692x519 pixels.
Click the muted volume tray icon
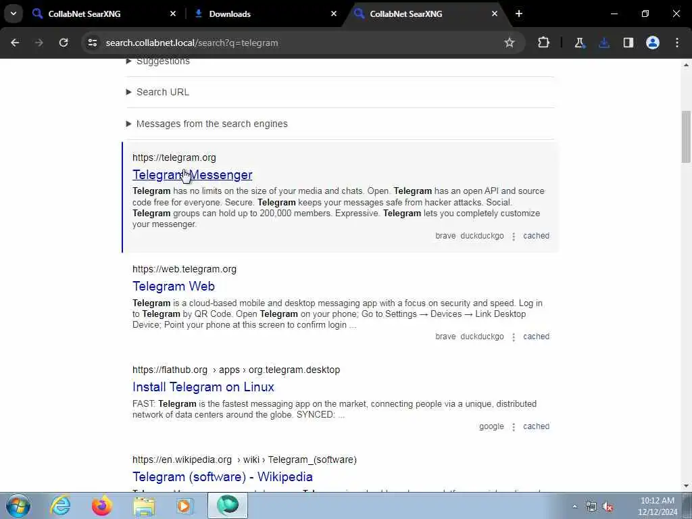[608, 507]
